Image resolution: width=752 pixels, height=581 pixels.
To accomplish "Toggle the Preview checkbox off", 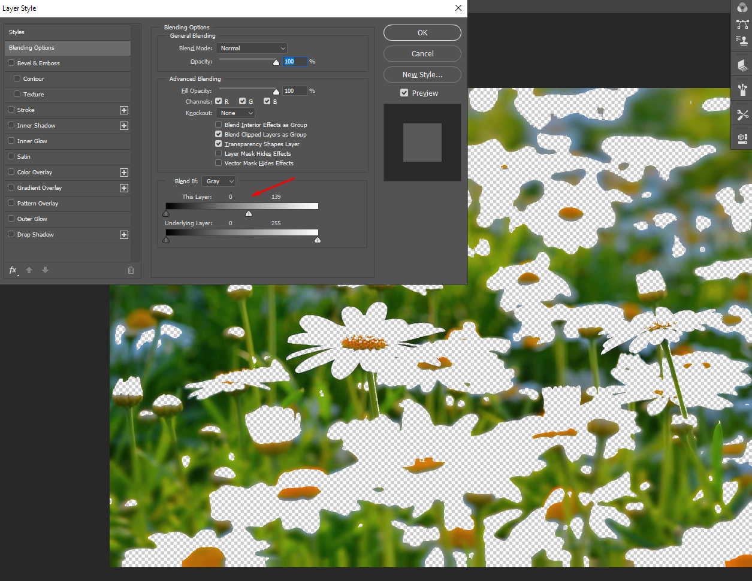I will coord(404,93).
